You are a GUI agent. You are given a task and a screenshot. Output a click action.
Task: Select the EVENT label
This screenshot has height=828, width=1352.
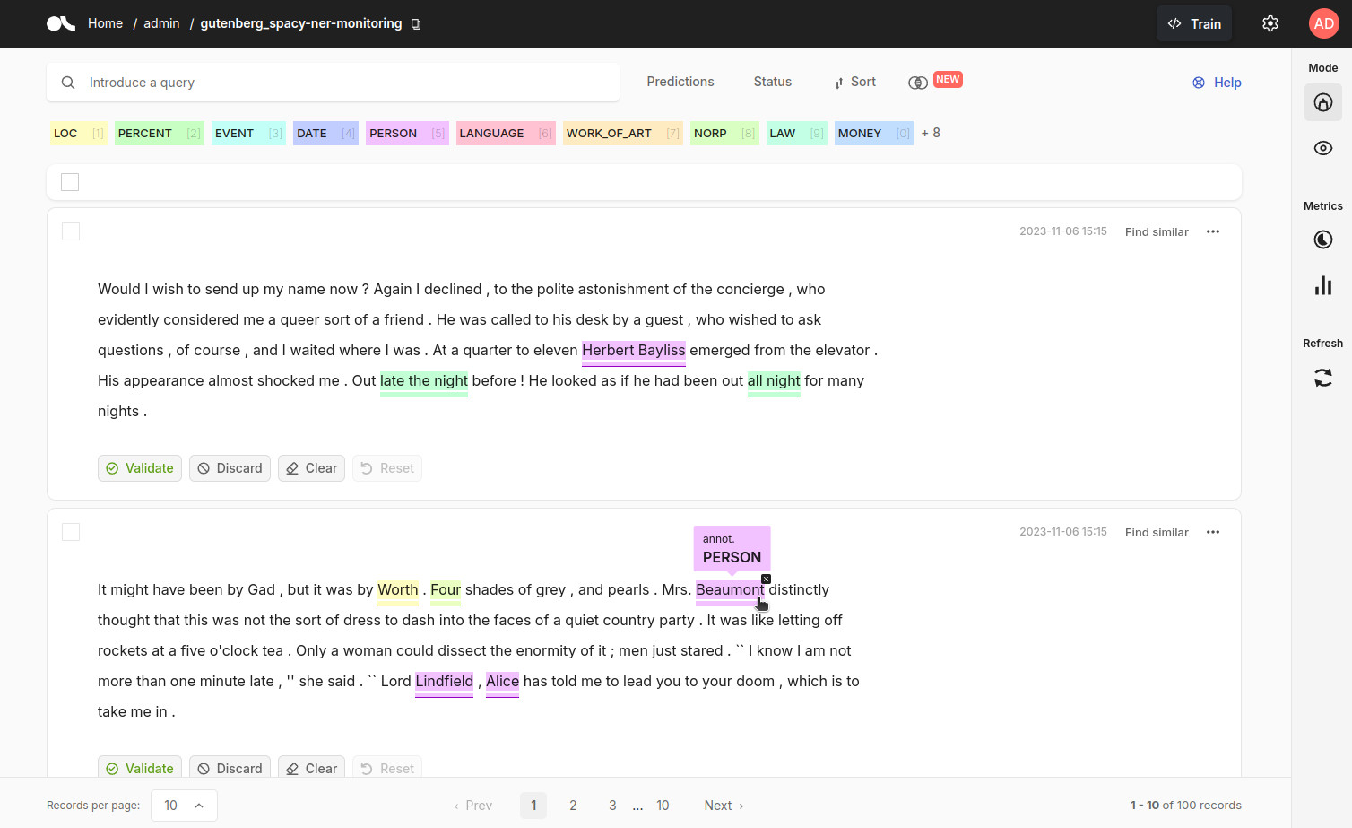pos(248,133)
